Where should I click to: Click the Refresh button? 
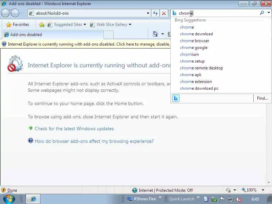tap(155, 13)
